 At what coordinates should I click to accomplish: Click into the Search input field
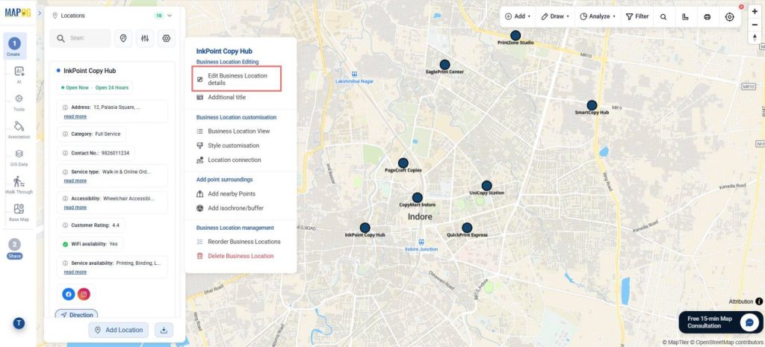coord(80,38)
